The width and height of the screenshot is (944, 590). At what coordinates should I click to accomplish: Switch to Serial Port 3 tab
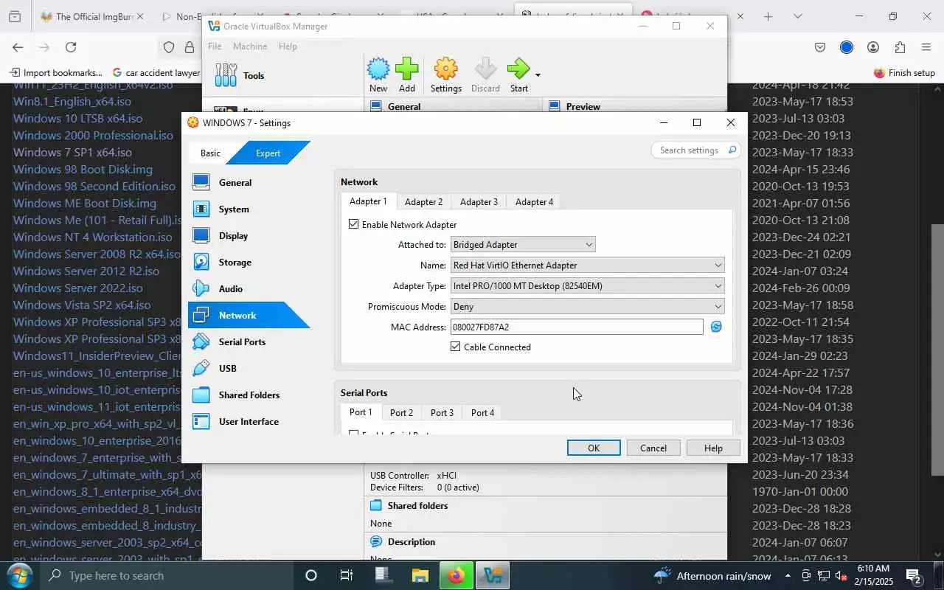[442, 413]
